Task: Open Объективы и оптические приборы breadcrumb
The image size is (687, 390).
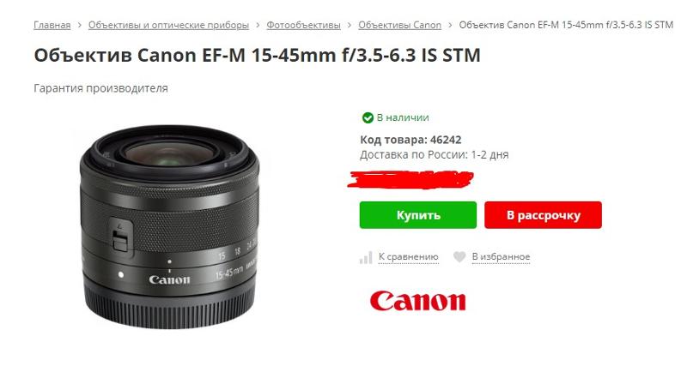Action: pos(168,26)
